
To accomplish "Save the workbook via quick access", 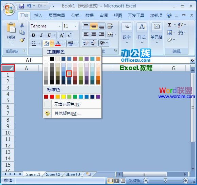I will tap(22, 6).
